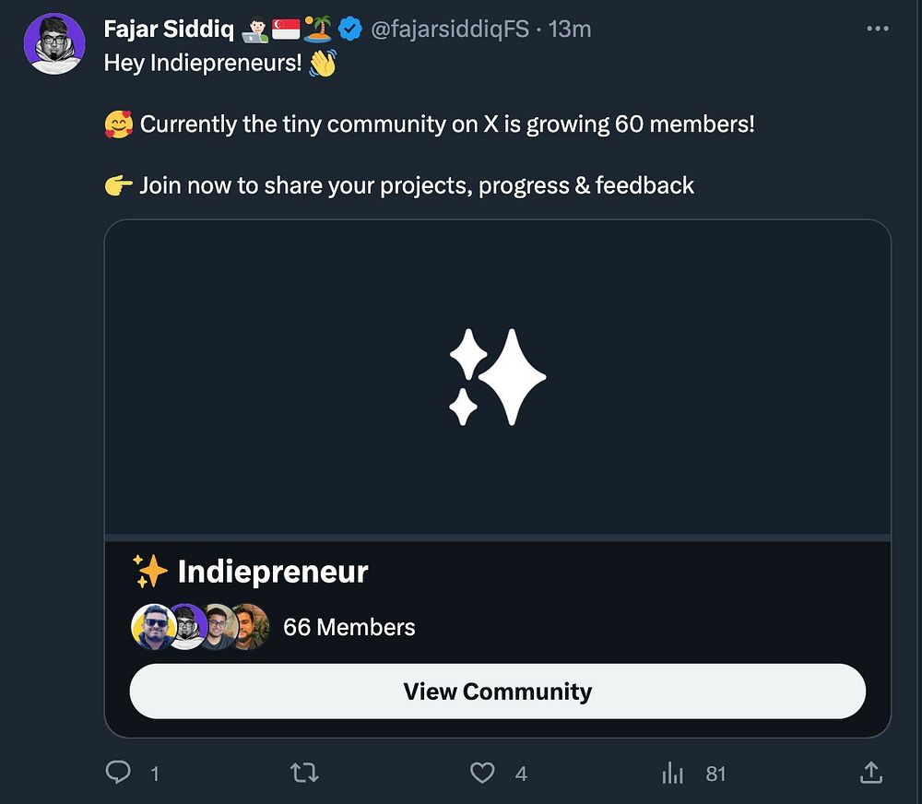
Task: Click the view count number 81
Action: coord(715,774)
